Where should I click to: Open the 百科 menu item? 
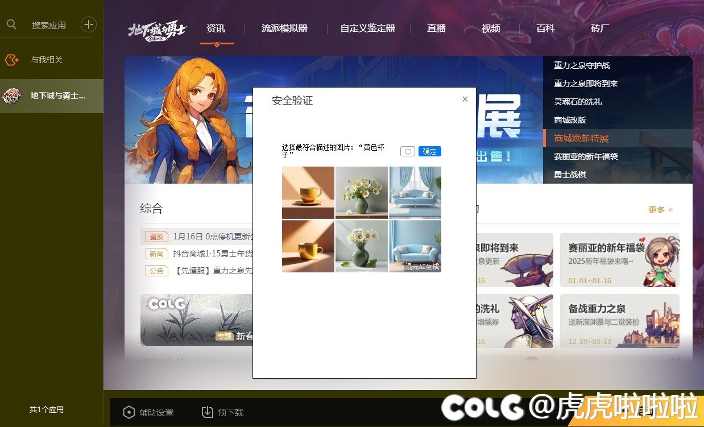click(x=545, y=28)
